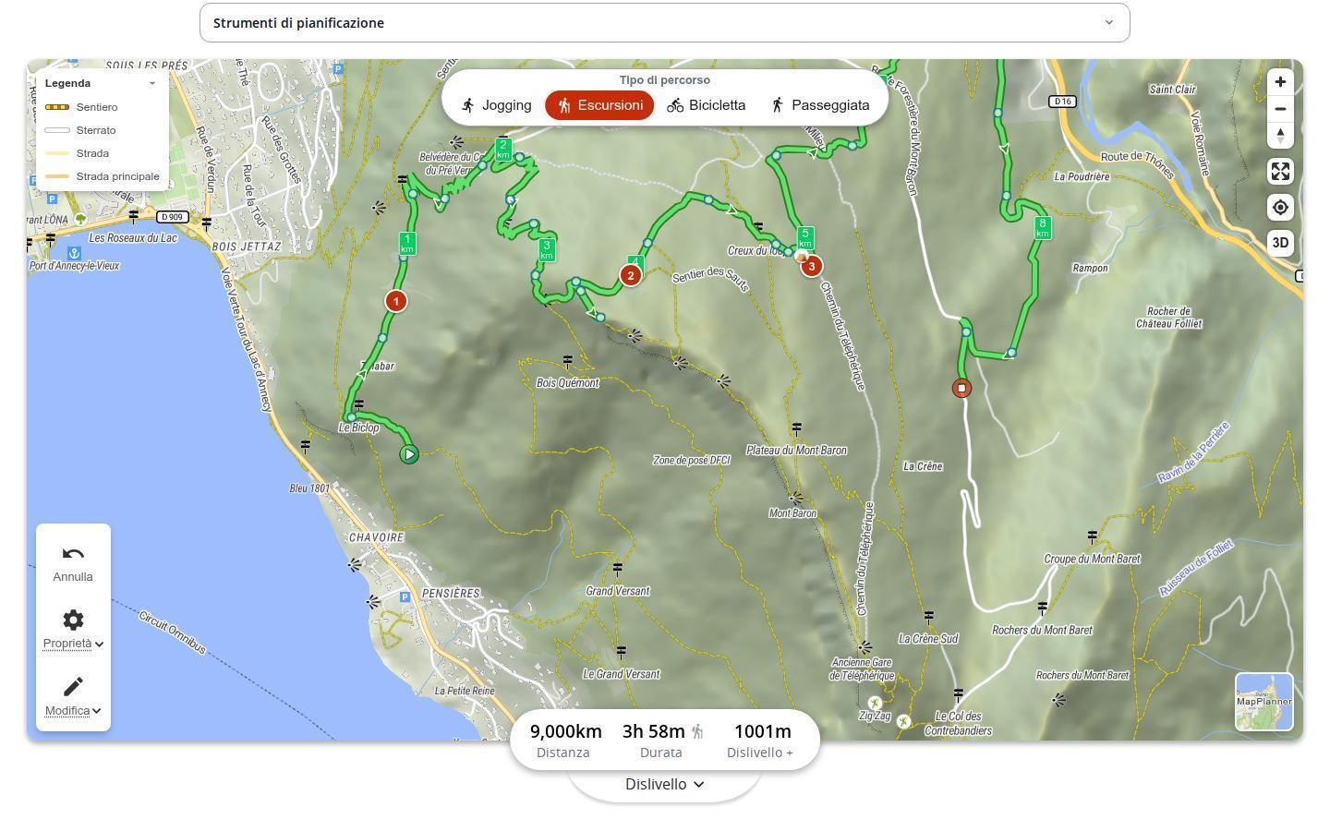Click the 8 km distance marker
Image resolution: width=1330 pixels, height=831 pixels.
point(1043,228)
